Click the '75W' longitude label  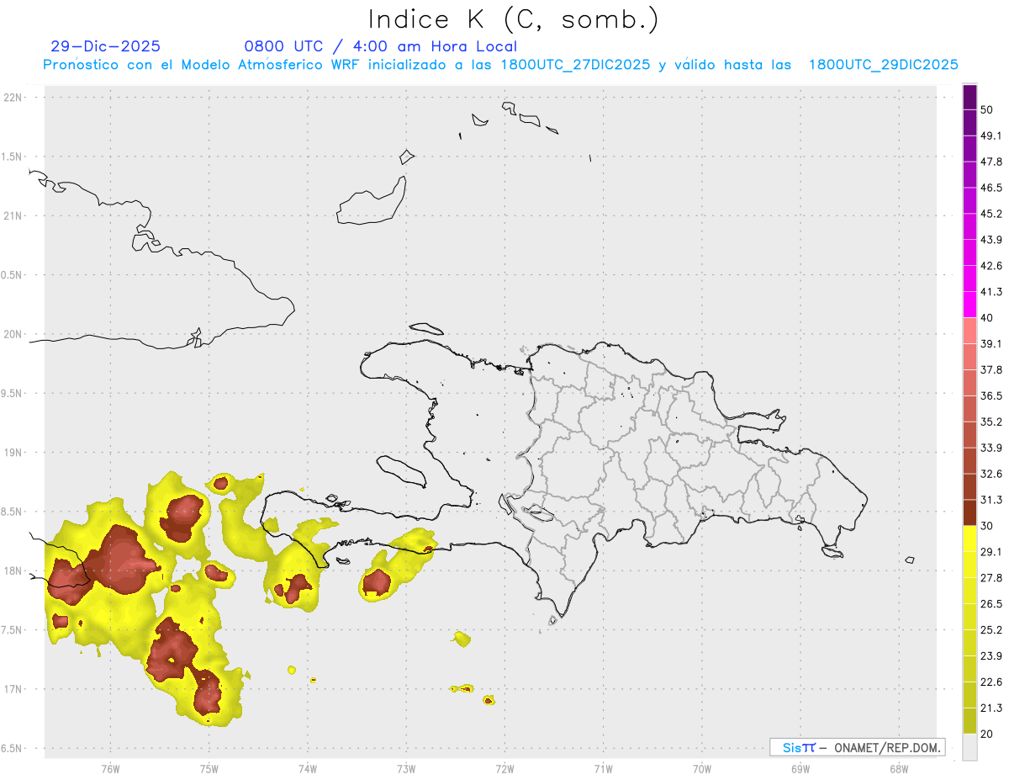(209, 769)
